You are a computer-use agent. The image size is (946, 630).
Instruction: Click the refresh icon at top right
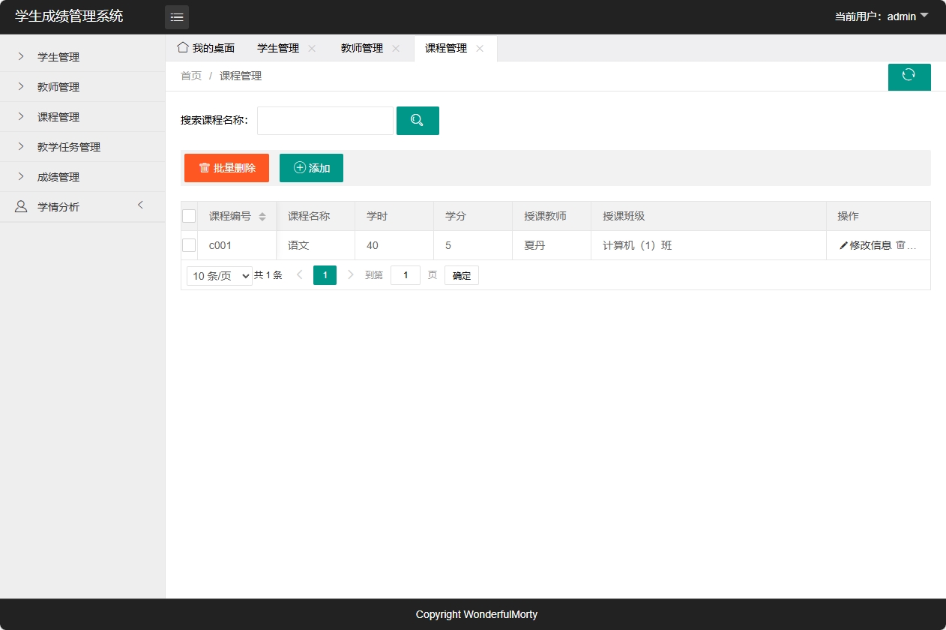coord(909,76)
